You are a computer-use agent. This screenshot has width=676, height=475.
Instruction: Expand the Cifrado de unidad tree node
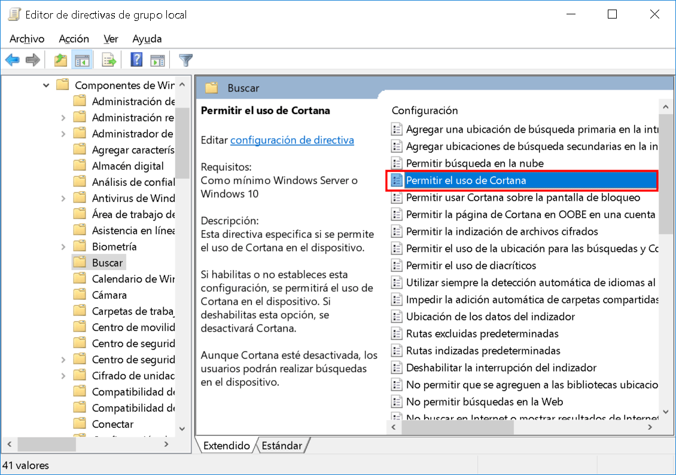(63, 376)
